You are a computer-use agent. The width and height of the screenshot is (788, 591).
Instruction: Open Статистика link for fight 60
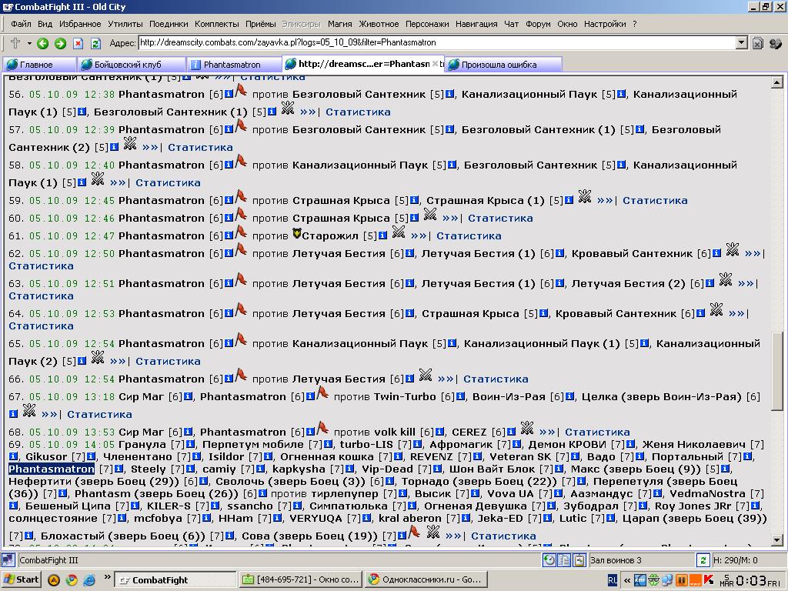click(x=500, y=218)
